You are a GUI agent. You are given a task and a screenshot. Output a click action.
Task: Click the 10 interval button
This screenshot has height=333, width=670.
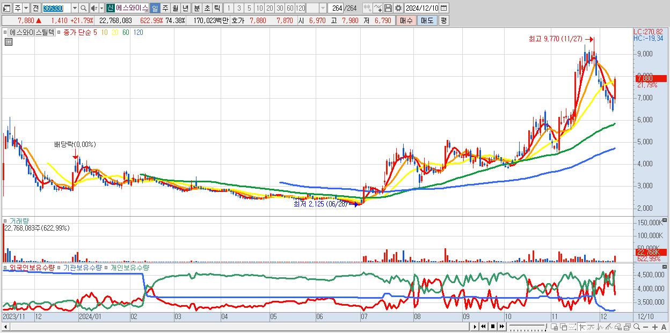coord(260,8)
